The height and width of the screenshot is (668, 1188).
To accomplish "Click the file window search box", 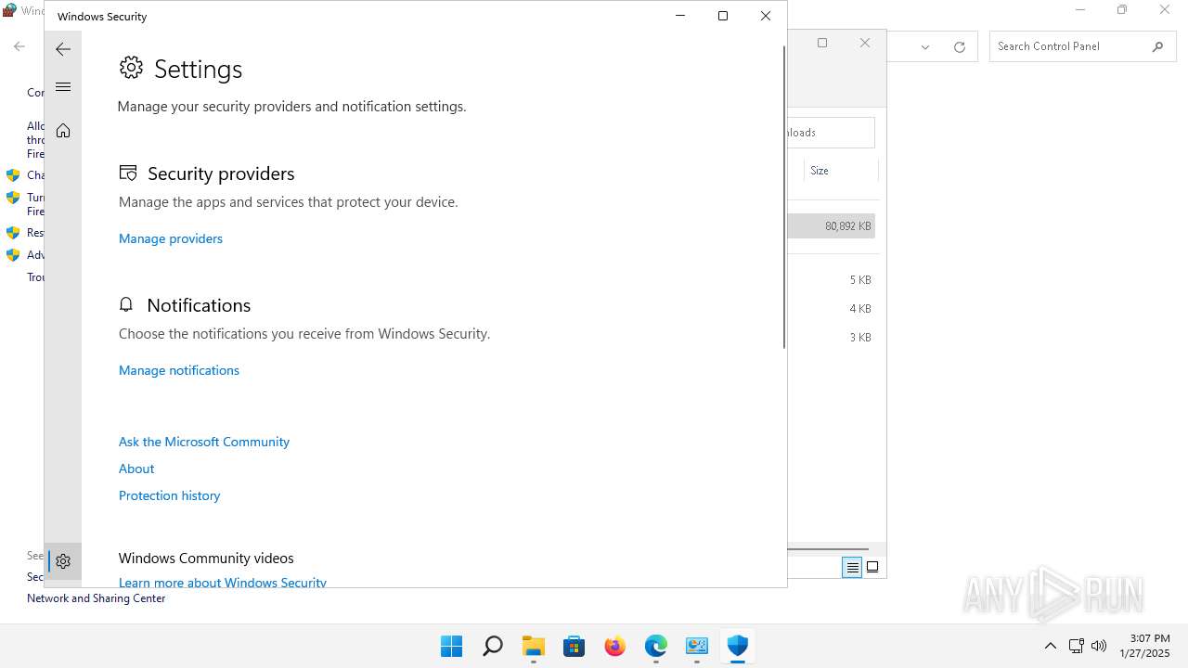I will tap(831, 133).
